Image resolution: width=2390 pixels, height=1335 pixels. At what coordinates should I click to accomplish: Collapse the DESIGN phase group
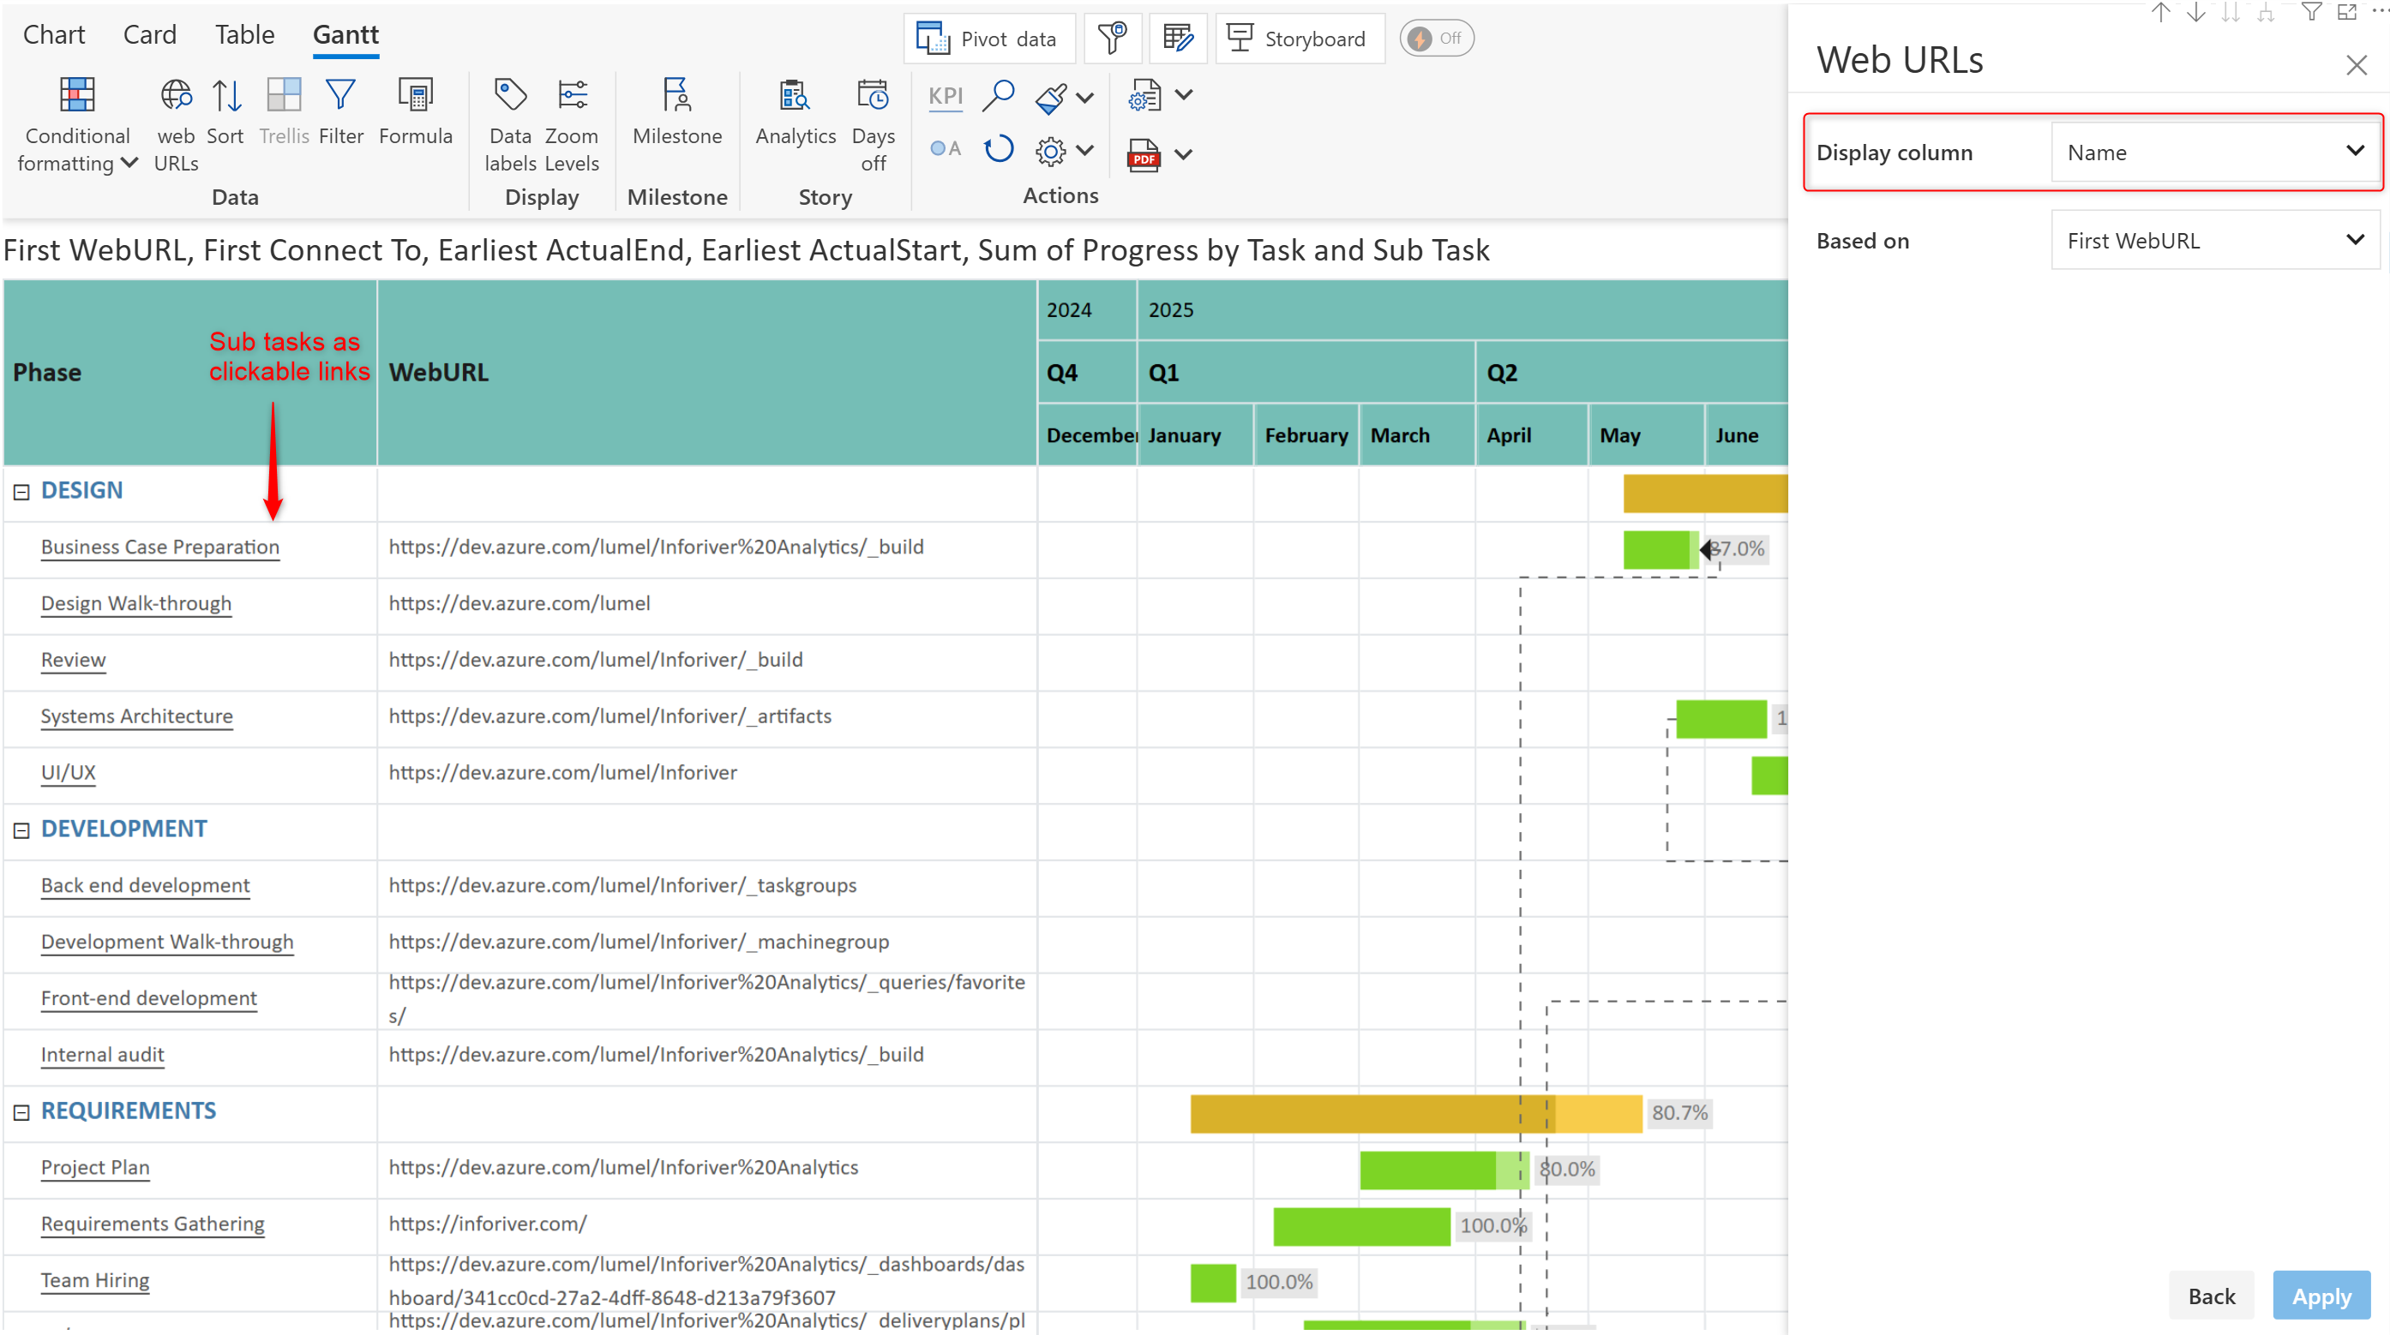pos(21,491)
